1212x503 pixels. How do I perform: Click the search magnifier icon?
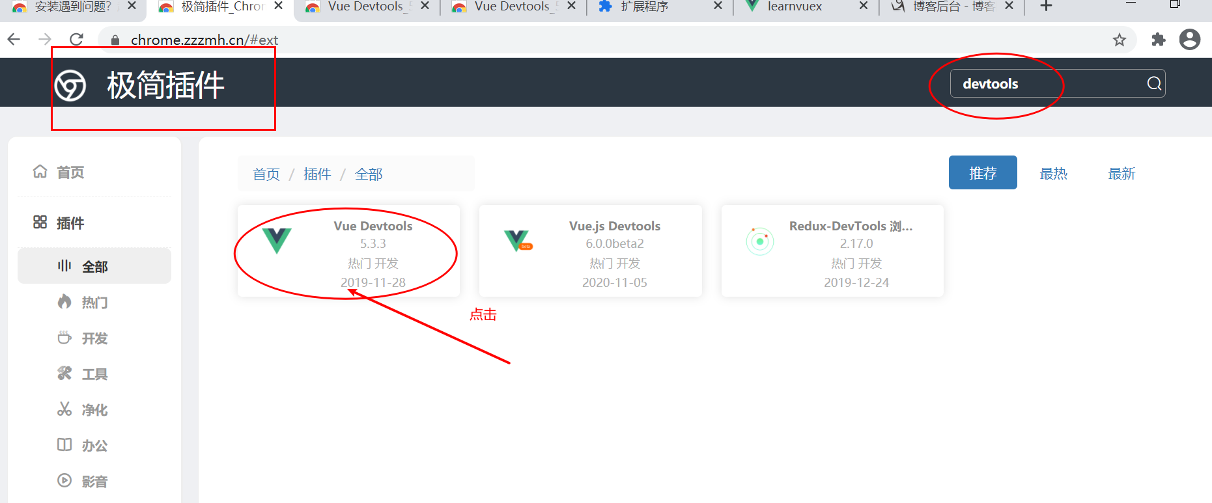pos(1154,83)
